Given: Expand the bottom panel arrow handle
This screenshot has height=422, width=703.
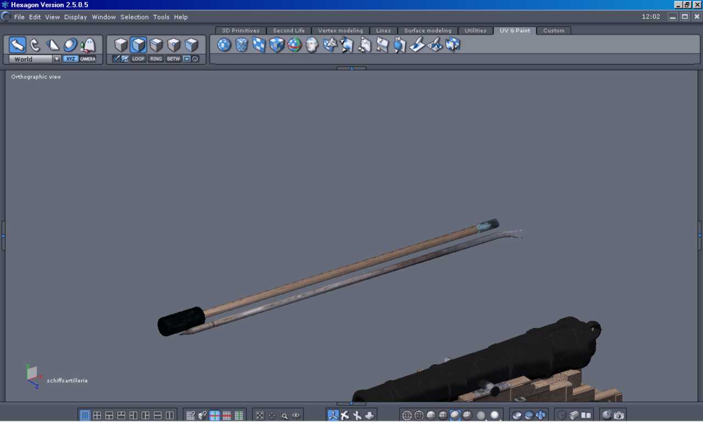Looking at the screenshot, I should click(x=351, y=404).
